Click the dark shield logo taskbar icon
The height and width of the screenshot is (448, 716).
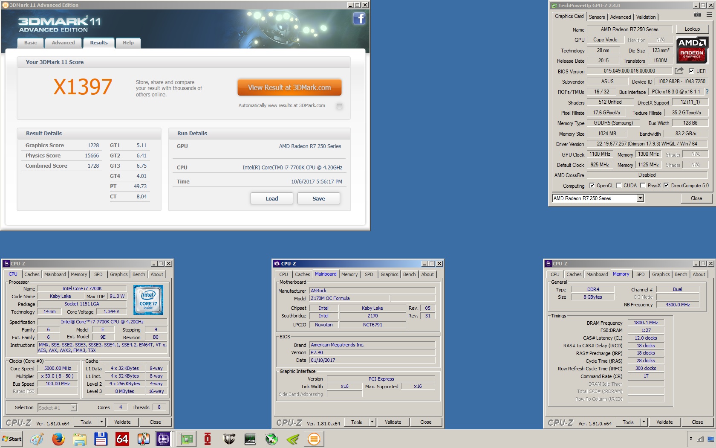(x=229, y=439)
